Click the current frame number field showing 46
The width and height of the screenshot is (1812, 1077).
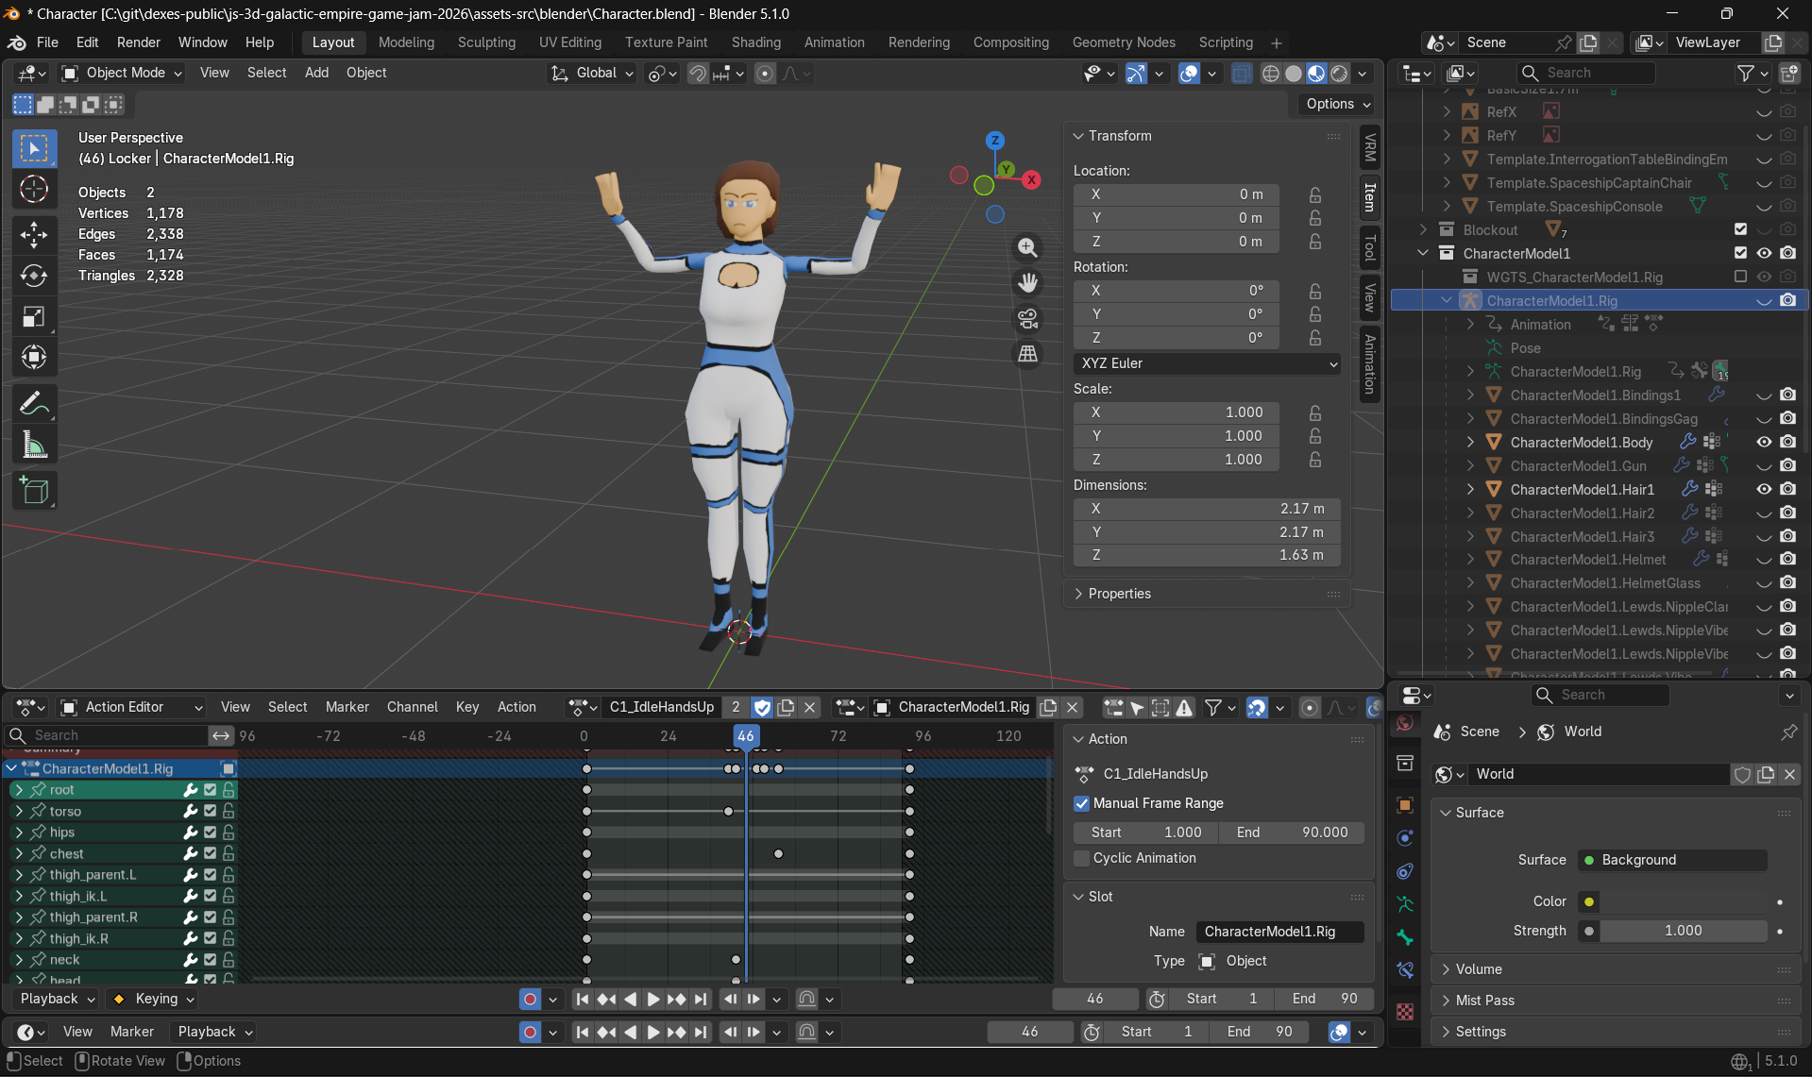[1030, 1032]
